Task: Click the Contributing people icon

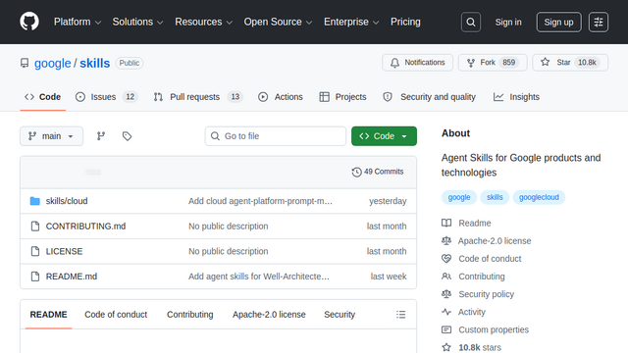Action: tap(446, 277)
